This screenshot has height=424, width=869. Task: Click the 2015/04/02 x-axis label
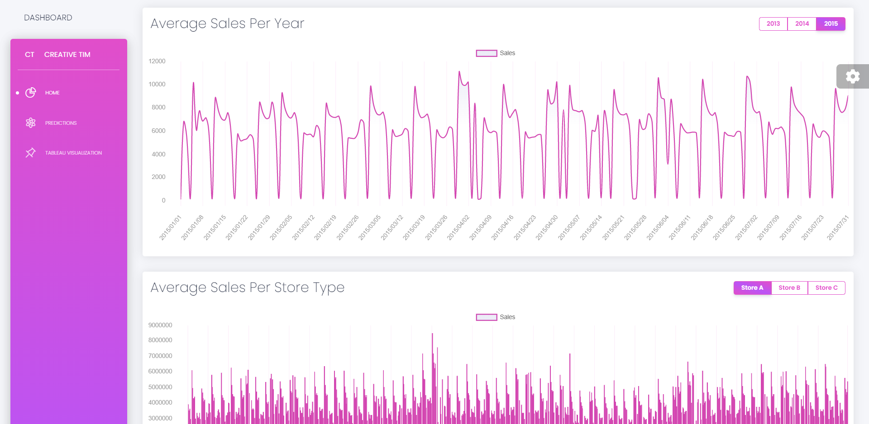pyautogui.click(x=458, y=228)
